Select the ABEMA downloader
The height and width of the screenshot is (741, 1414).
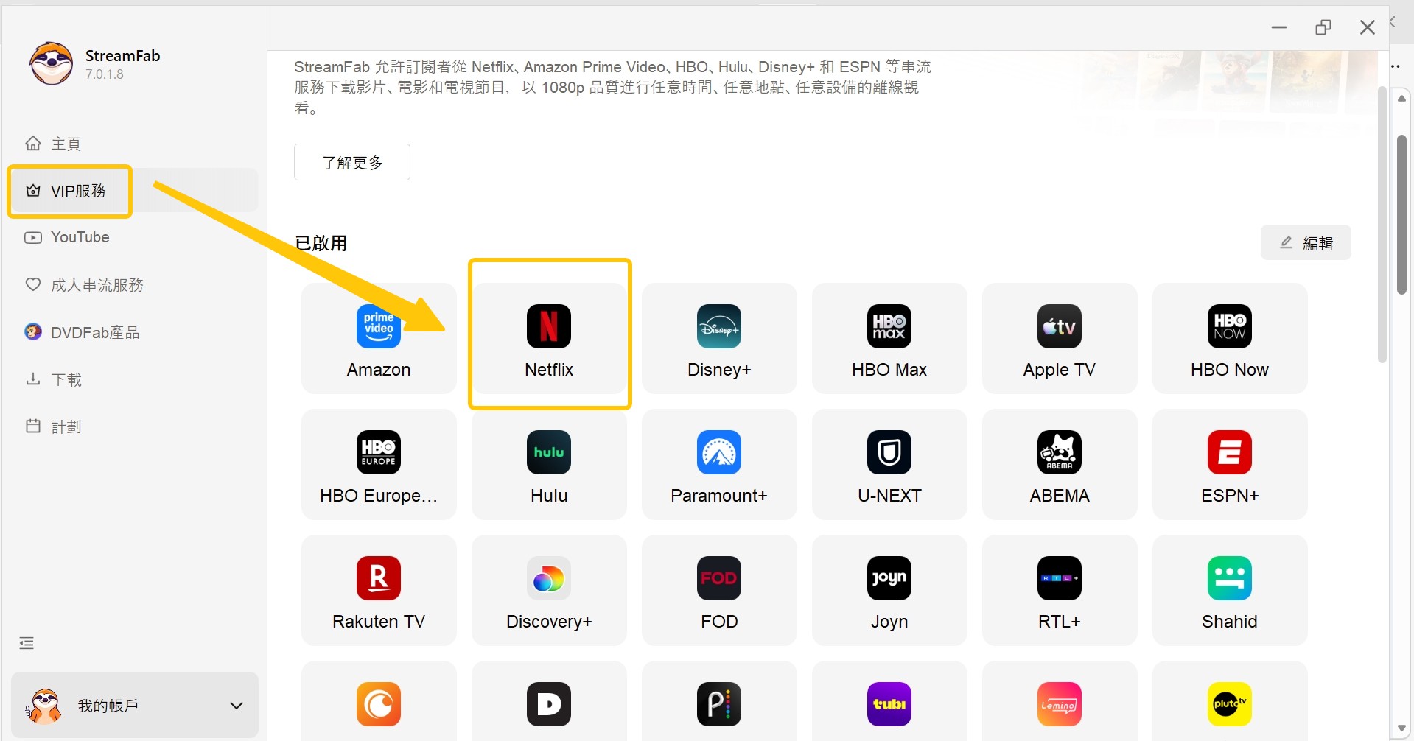tap(1059, 464)
